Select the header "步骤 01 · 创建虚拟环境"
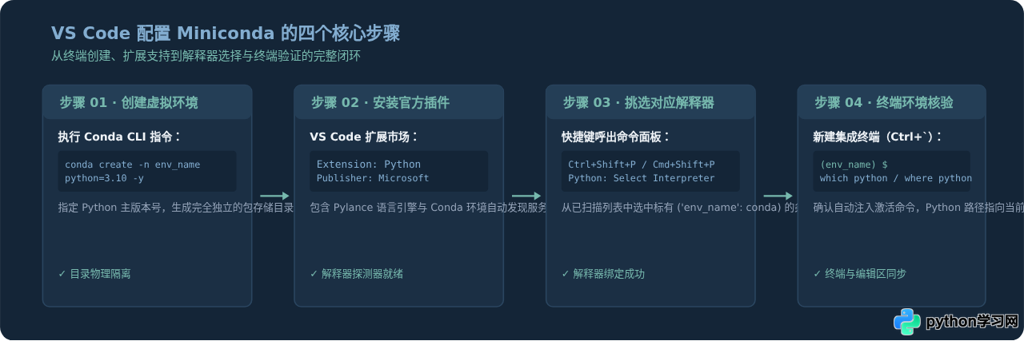Viewport: 1024px width, 341px height. (129, 103)
